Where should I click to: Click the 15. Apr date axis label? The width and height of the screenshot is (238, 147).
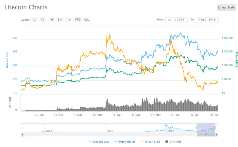117,115
